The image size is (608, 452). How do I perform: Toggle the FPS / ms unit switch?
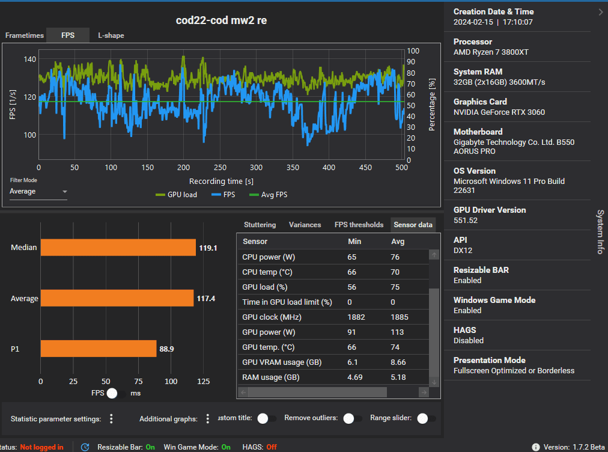(116, 393)
